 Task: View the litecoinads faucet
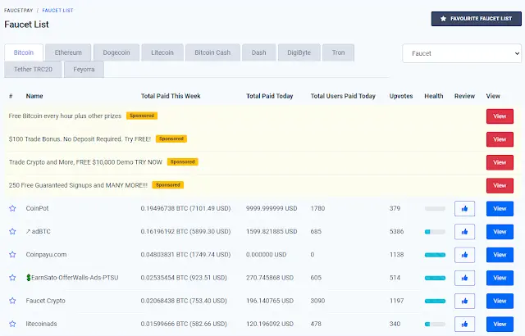point(500,324)
